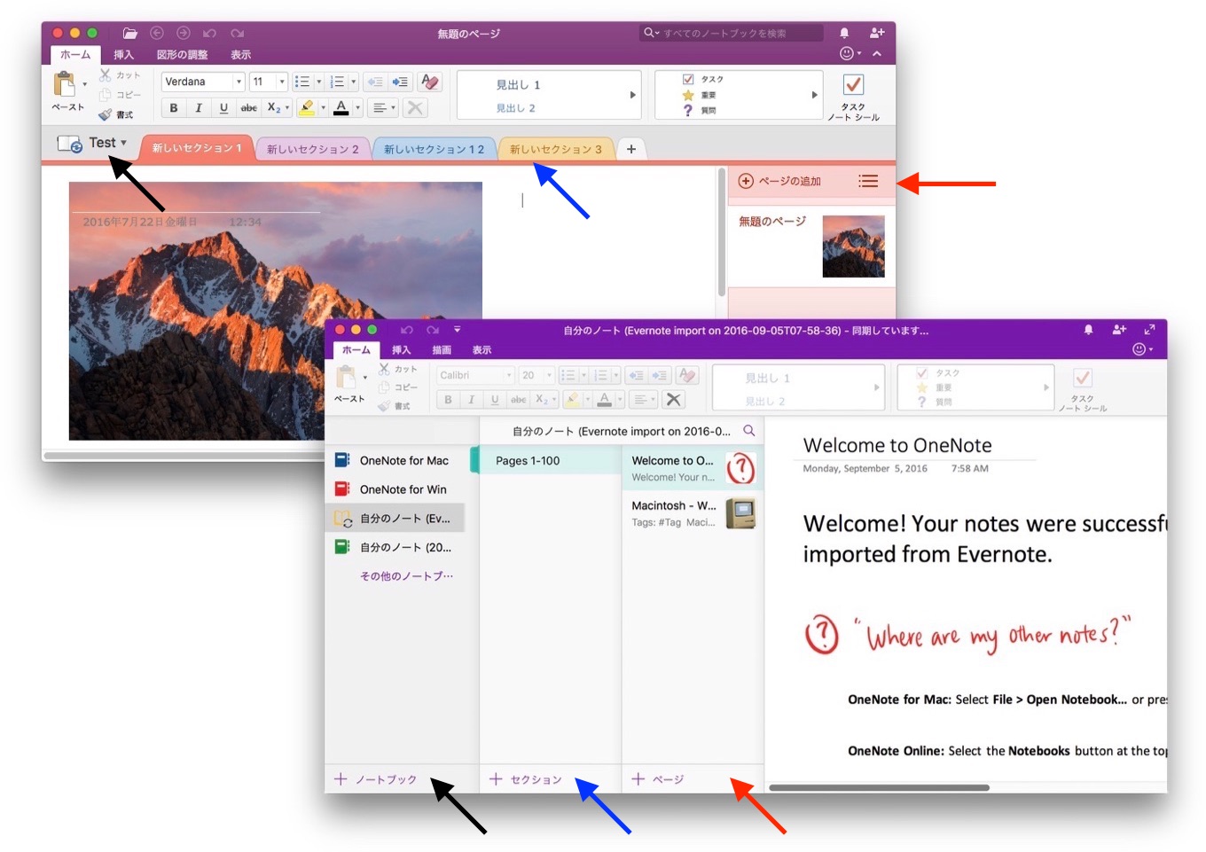Image resolution: width=1206 pixels, height=852 pixels.
Task: Switch to the 挿入 ribbon tab
Action: (124, 54)
